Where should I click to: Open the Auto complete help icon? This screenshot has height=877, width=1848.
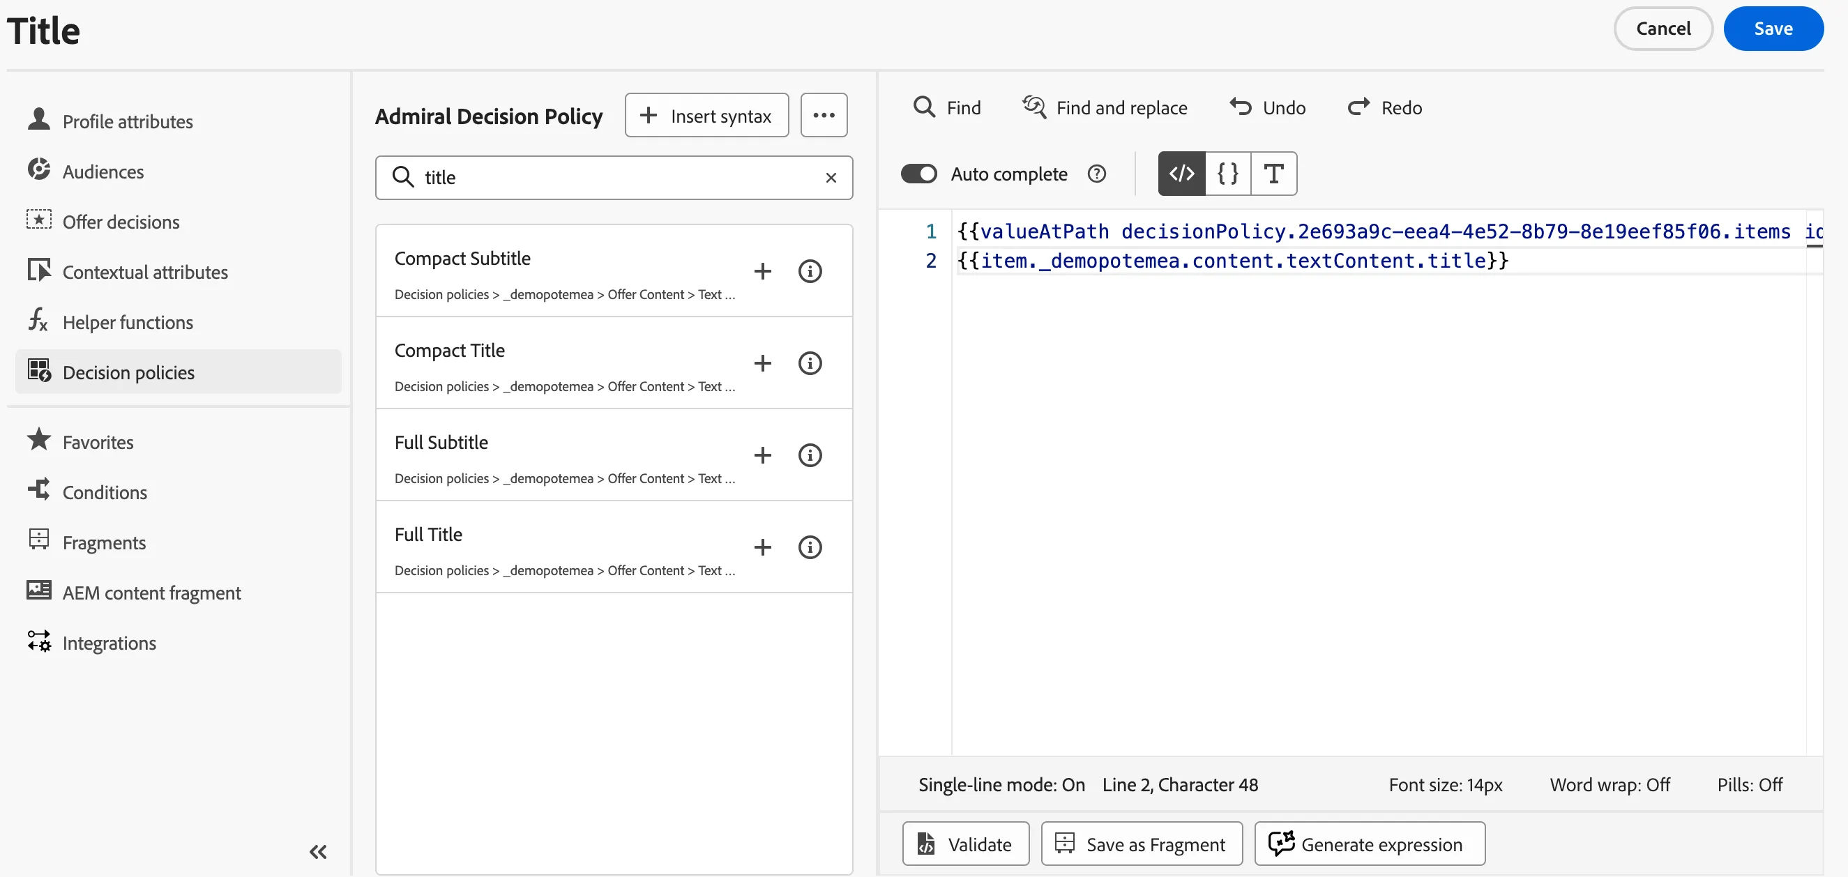pyautogui.click(x=1097, y=174)
